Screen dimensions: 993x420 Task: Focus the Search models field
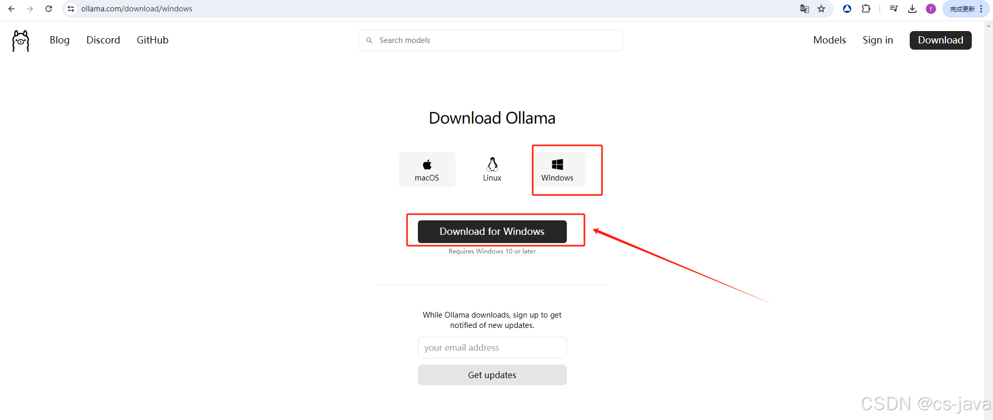(490, 40)
